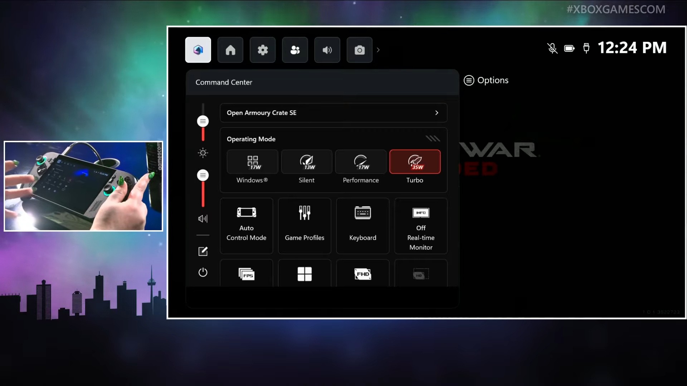The height and width of the screenshot is (386, 687).
Task: Click the brightness sun icon
Action: [x=203, y=153]
